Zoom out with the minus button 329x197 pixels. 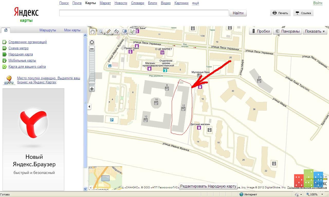pyautogui.click(x=92, y=49)
